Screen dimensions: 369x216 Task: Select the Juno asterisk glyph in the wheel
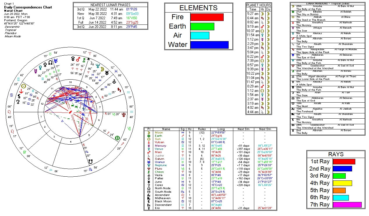point(107,73)
